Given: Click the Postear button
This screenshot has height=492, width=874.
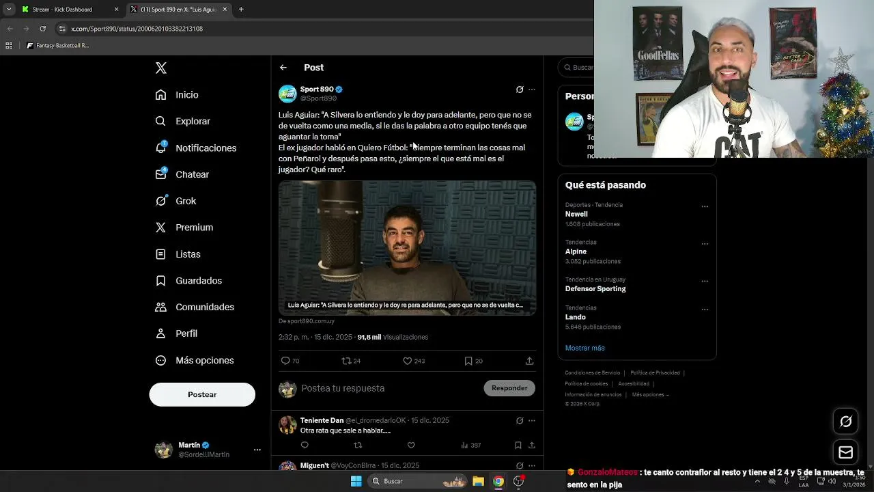Looking at the screenshot, I should point(202,394).
